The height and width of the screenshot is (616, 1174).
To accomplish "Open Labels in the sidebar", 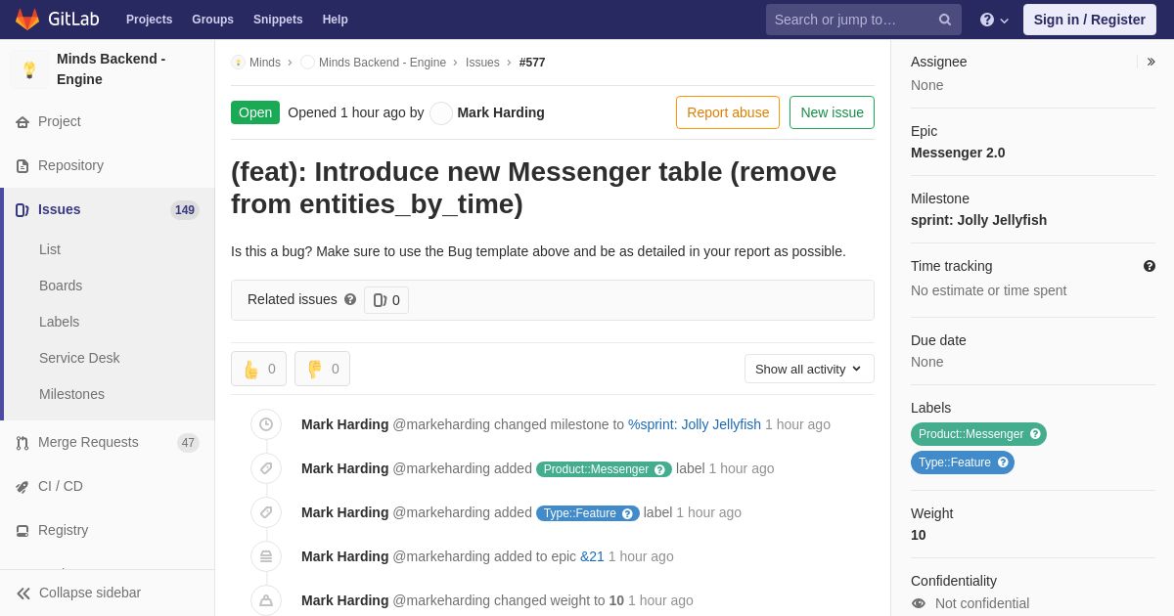I will 59,322.
